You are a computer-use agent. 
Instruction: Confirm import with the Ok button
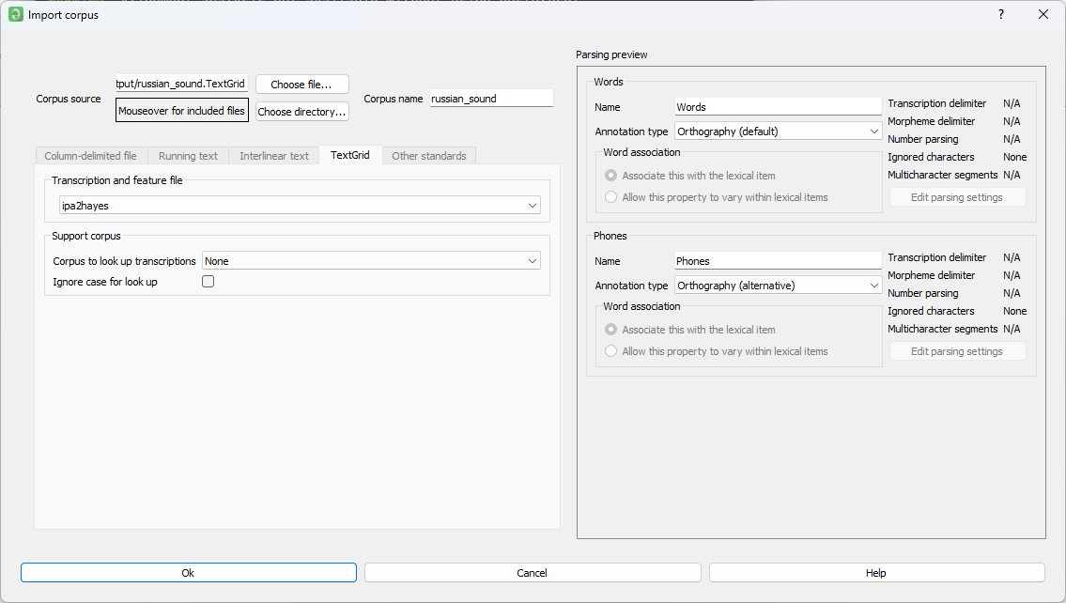tap(189, 572)
